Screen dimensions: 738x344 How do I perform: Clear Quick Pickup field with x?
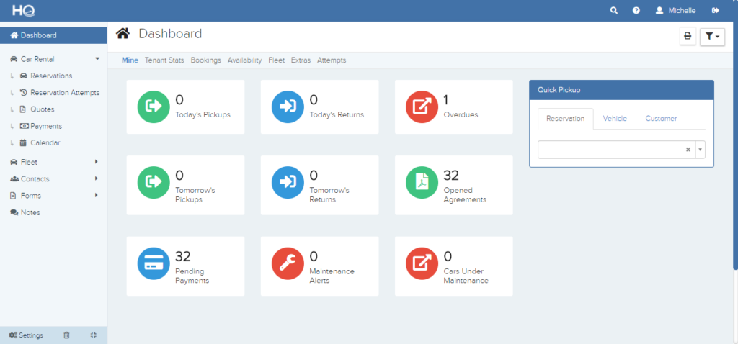(x=688, y=150)
